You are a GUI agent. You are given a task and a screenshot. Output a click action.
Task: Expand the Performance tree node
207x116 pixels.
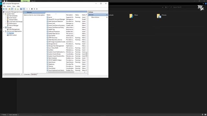[6, 24]
